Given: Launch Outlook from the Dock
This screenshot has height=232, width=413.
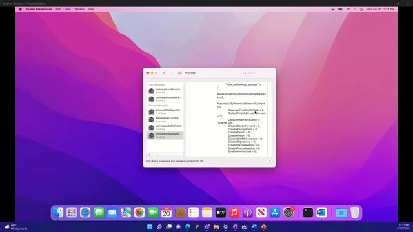Looking at the screenshot, I should click(321, 212).
